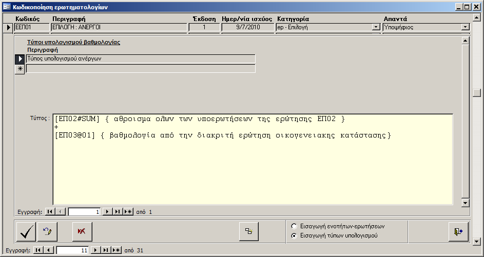Image resolution: width=484 pixels, height=257 pixels.
Task: Click the checkmark save button
Action: click(26, 232)
